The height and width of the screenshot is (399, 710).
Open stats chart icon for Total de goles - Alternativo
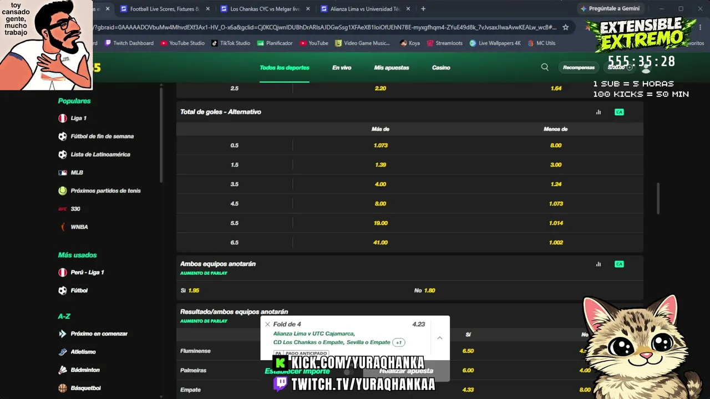tap(599, 112)
